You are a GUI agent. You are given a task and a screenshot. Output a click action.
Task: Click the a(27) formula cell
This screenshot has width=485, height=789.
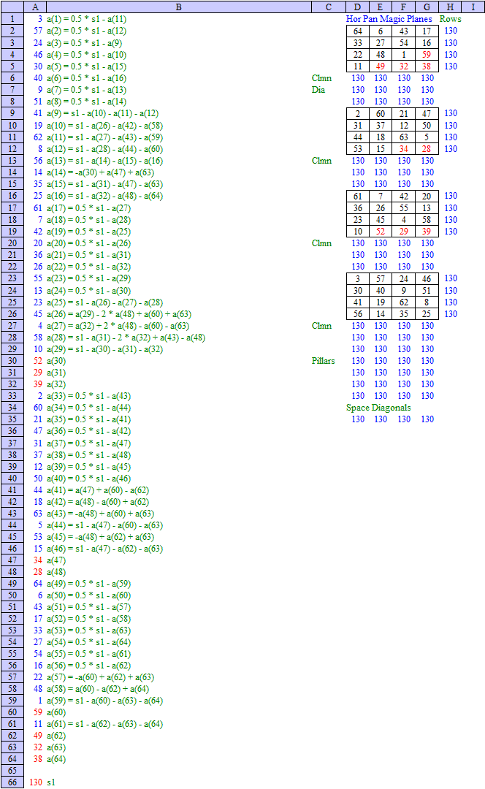[118, 326]
